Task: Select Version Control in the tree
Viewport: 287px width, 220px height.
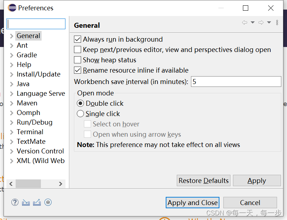Action: coord(40,151)
